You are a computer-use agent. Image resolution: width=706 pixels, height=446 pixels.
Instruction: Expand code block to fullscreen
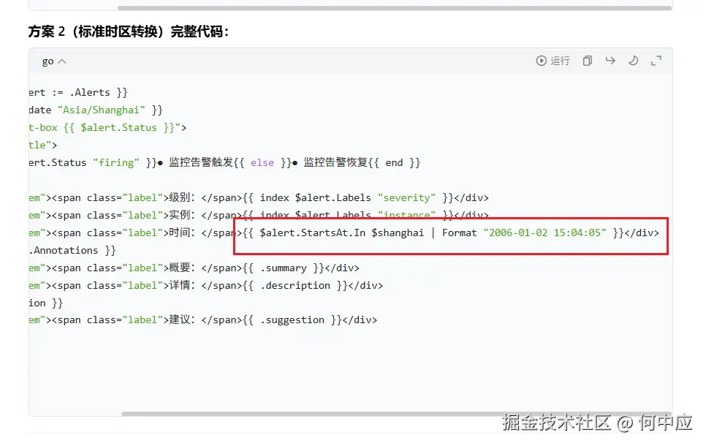656,61
